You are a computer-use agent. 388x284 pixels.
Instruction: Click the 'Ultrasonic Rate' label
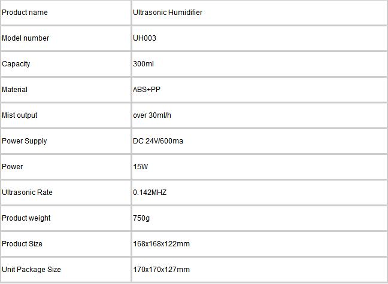pyautogui.click(x=27, y=193)
